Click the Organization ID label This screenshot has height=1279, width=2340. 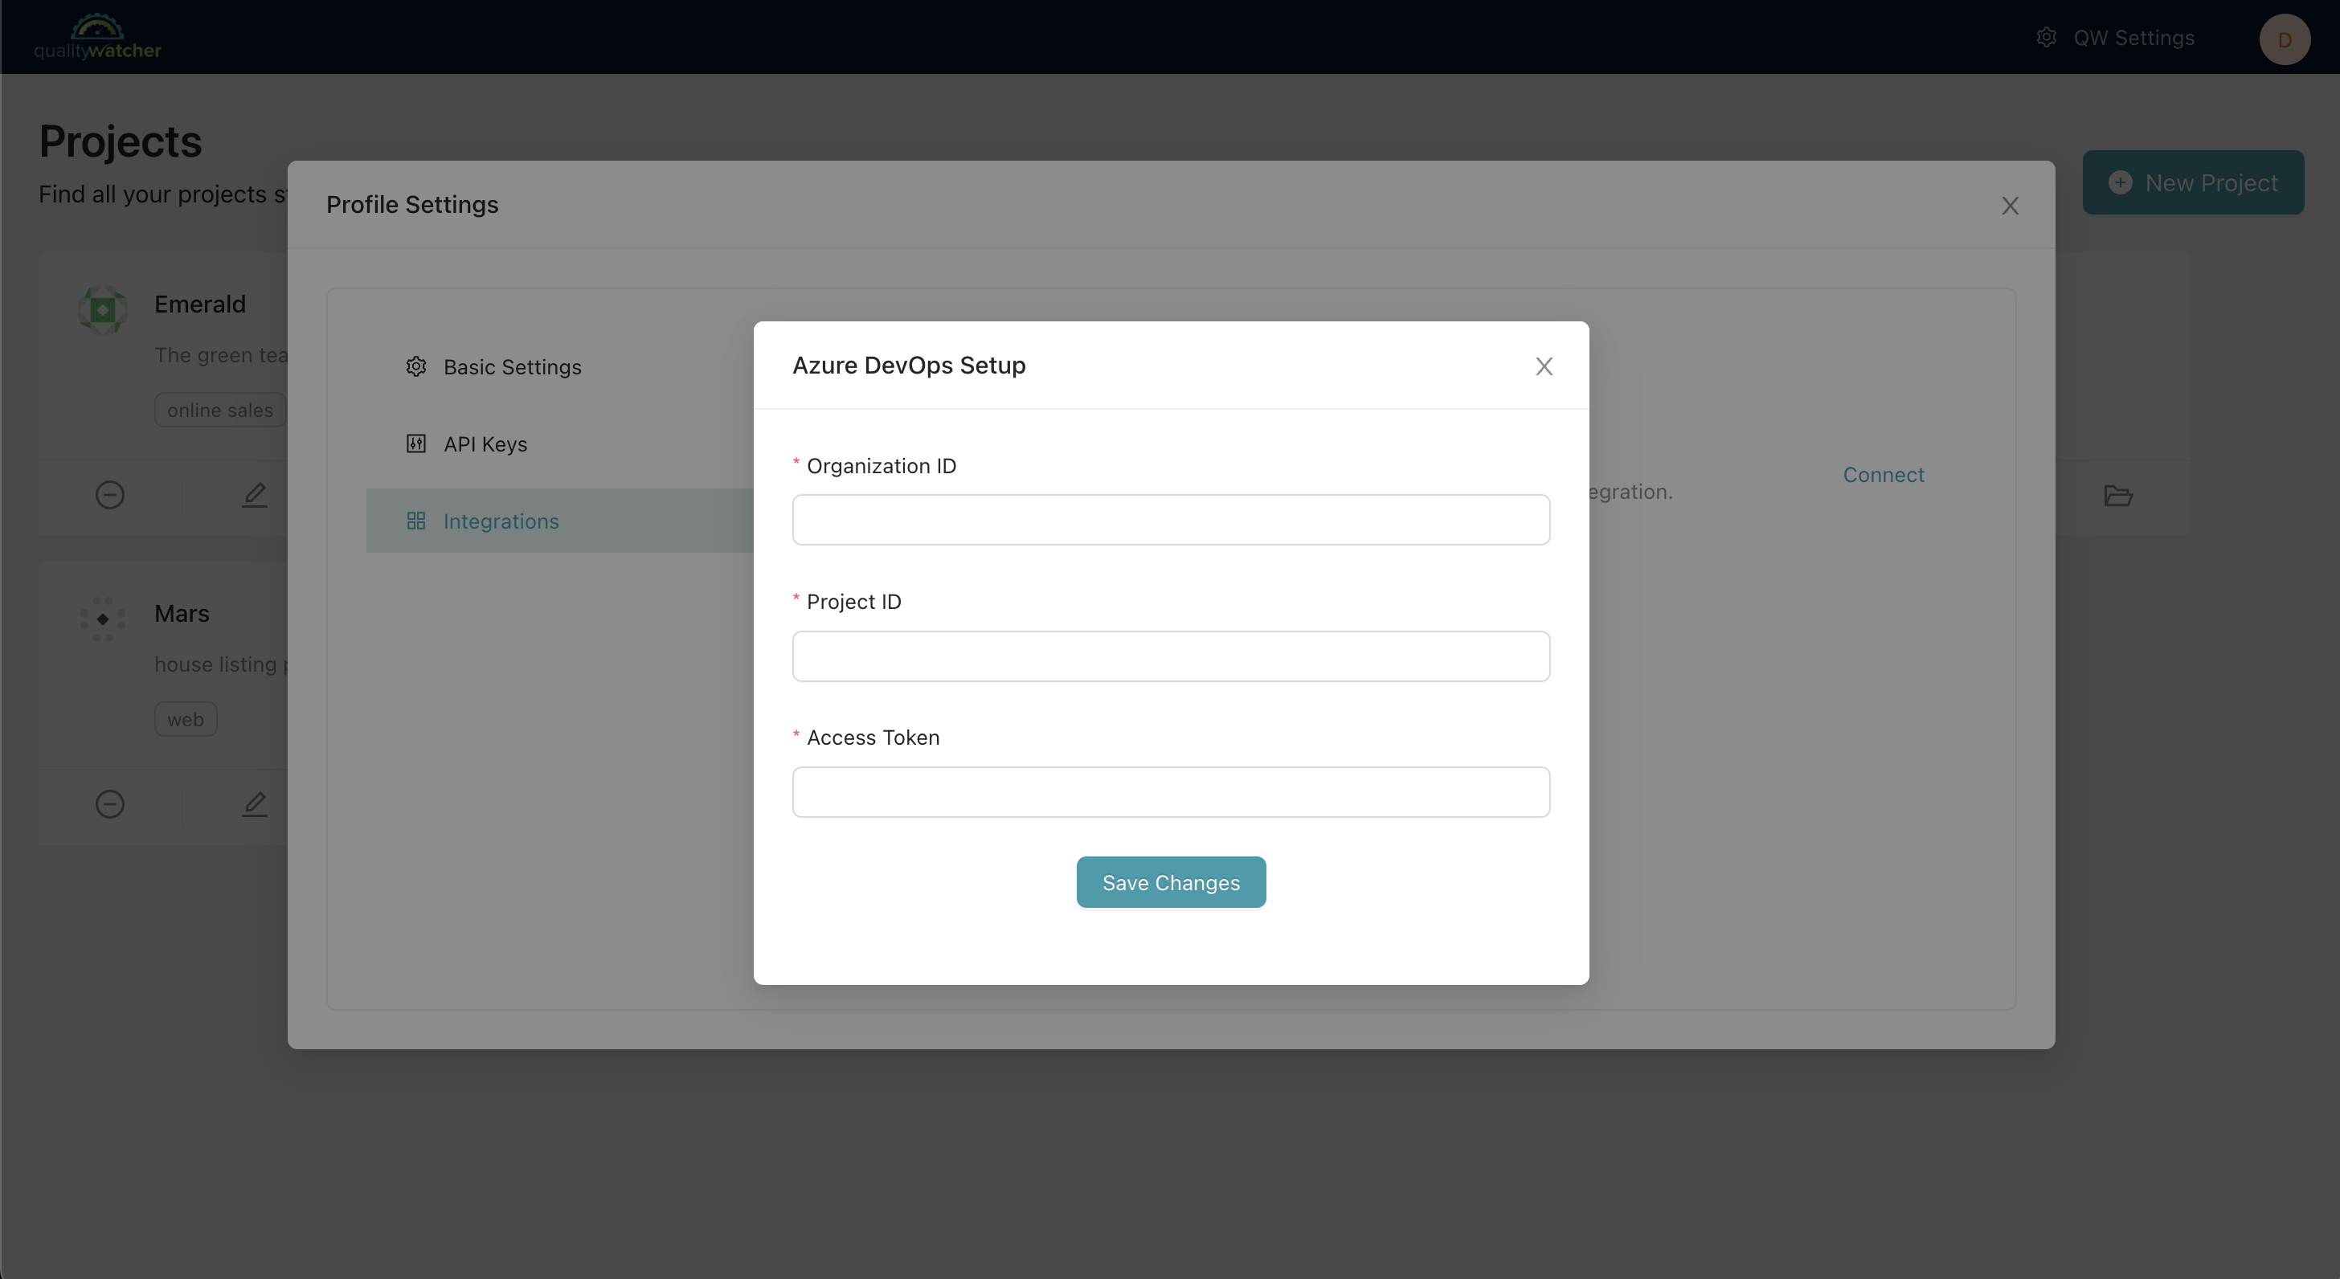(882, 466)
